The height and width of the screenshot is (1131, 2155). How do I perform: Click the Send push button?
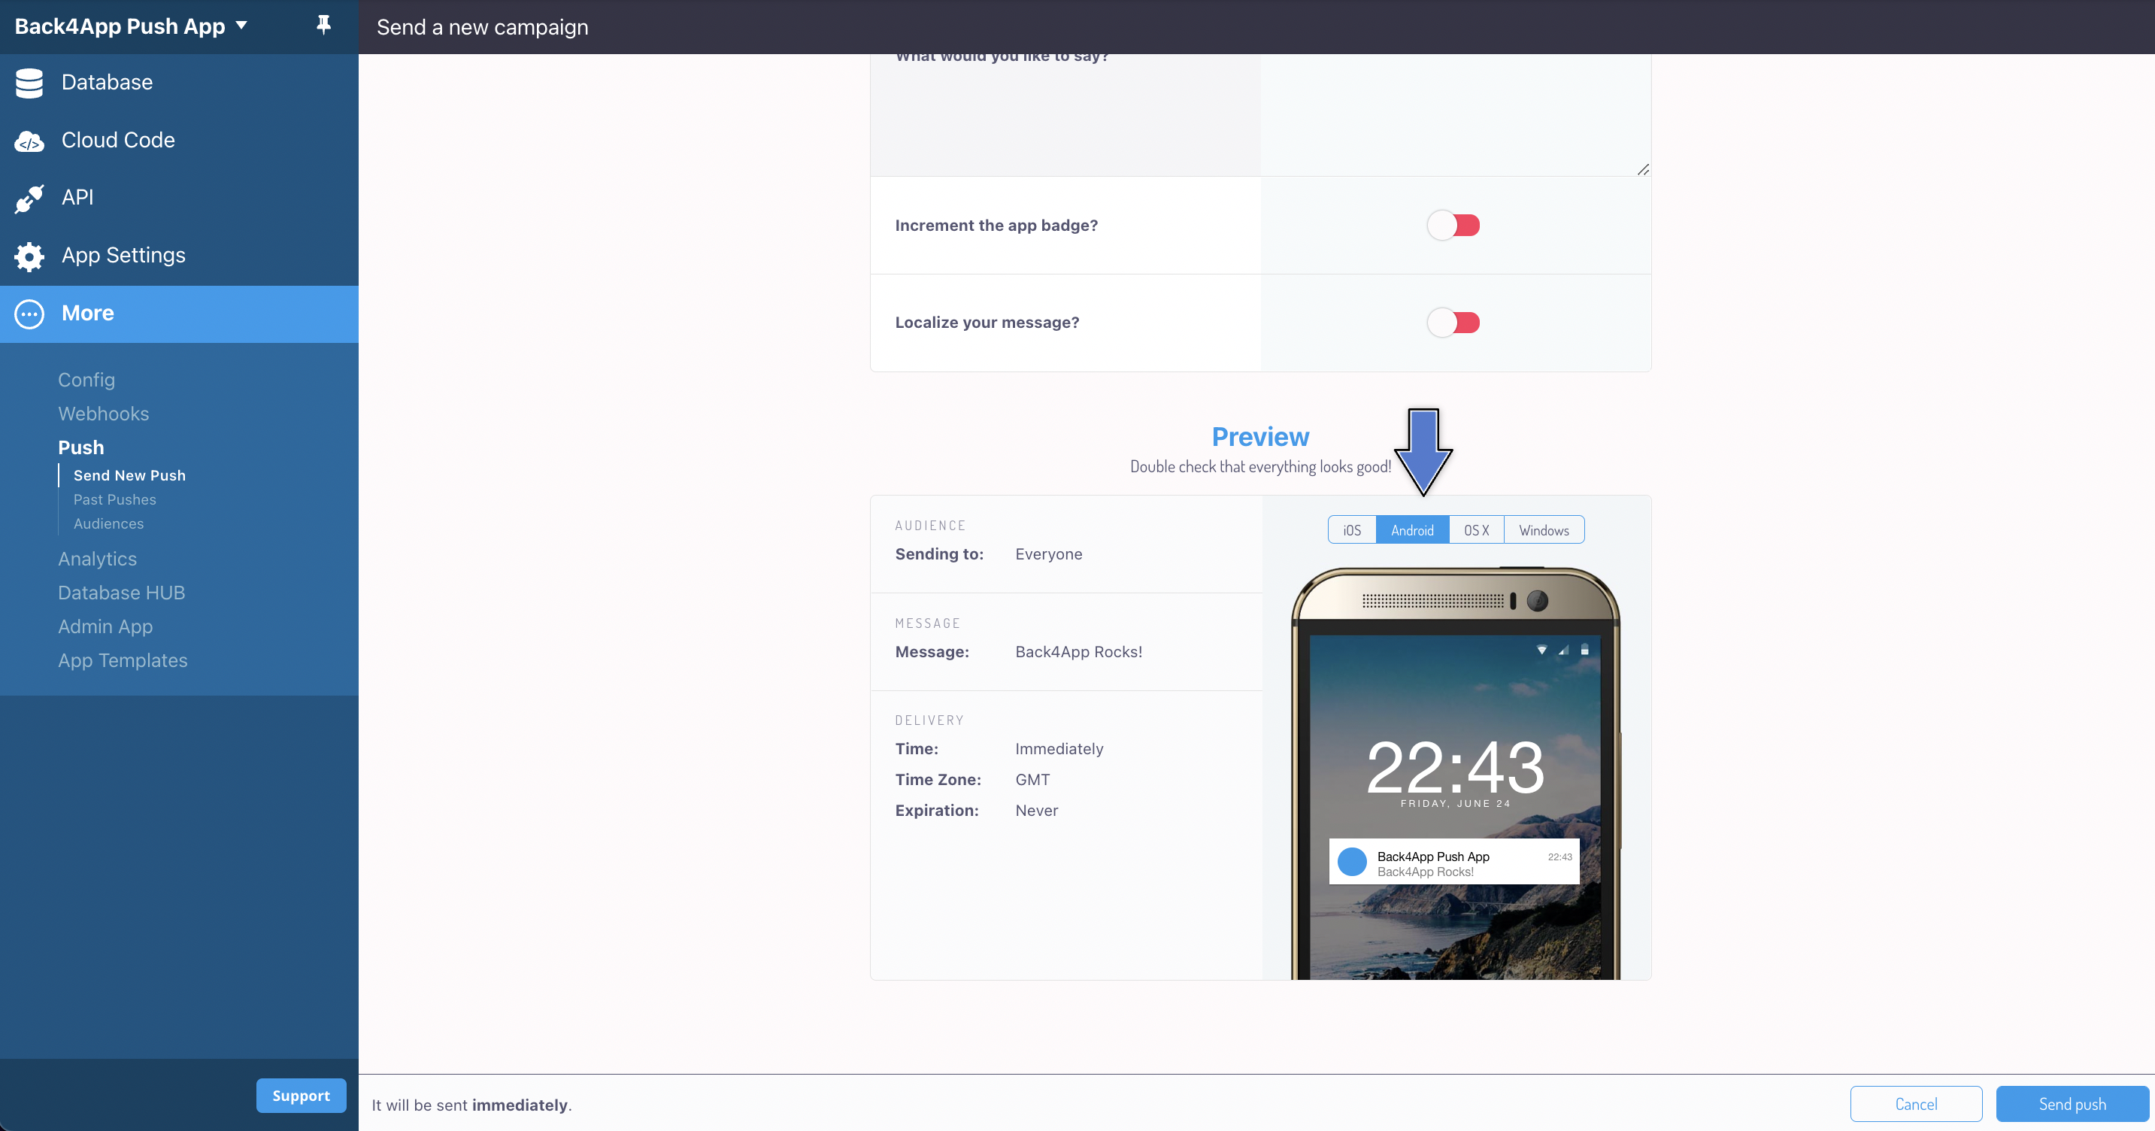[x=2072, y=1104]
